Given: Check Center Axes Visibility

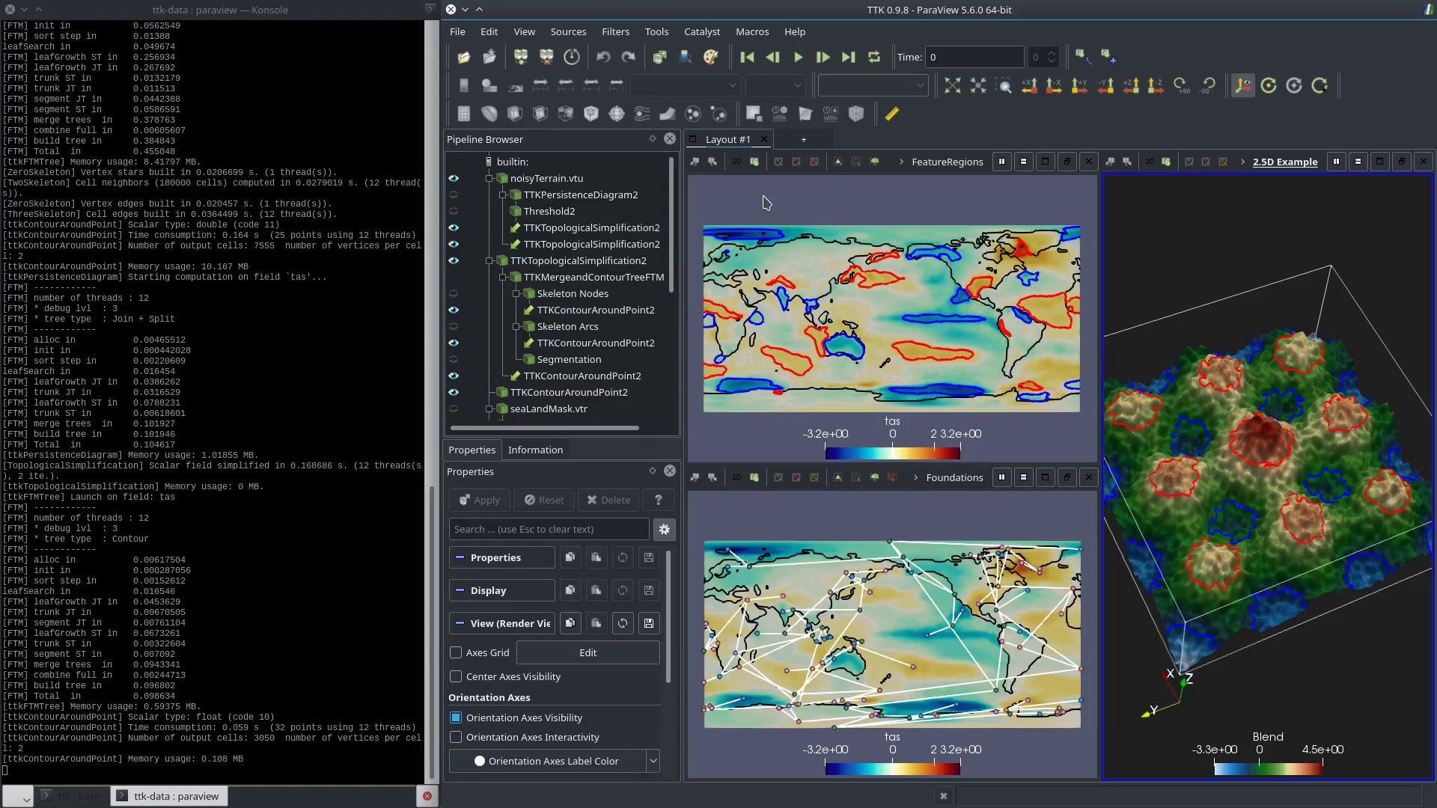Looking at the screenshot, I should [456, 677].
